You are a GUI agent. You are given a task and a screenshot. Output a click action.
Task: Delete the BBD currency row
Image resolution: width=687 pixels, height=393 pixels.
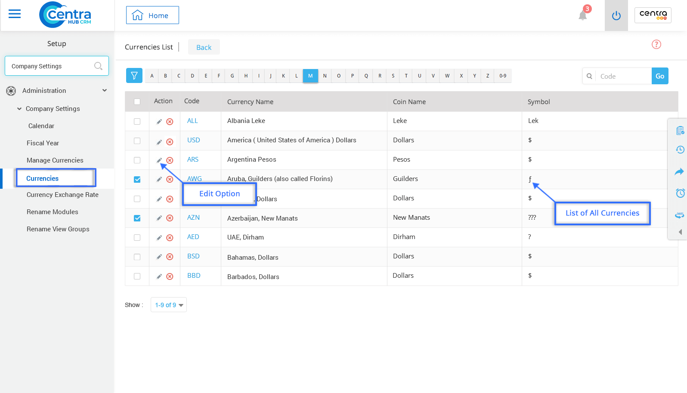tap(170, 276)
